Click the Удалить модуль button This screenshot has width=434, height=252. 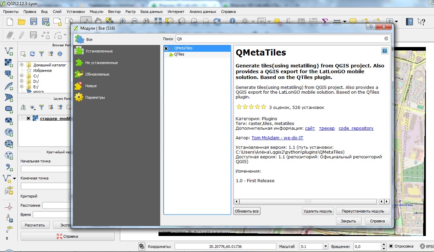pyautogui.click(x=318, y=211)
